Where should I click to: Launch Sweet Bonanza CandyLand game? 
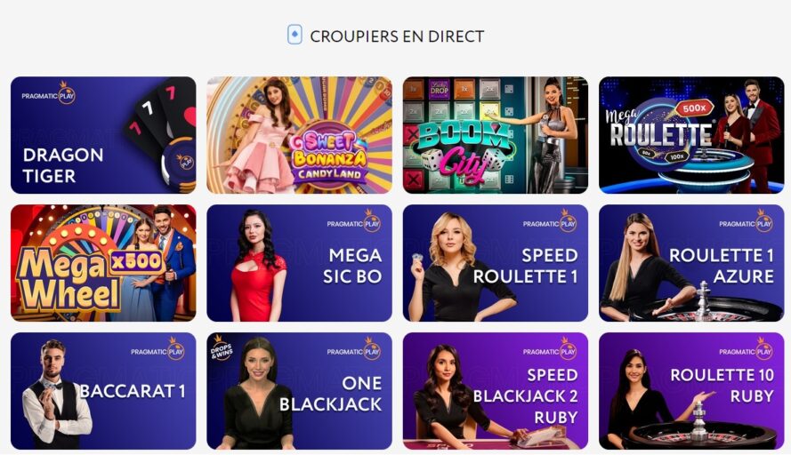[299, 135]
